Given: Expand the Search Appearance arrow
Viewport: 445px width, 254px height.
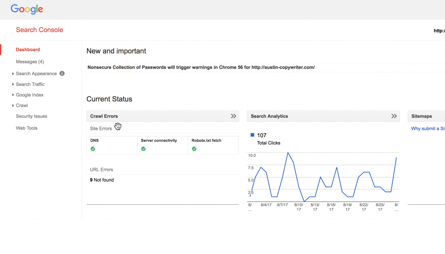Looking at the screenshot, I should (x=13, y=74).
